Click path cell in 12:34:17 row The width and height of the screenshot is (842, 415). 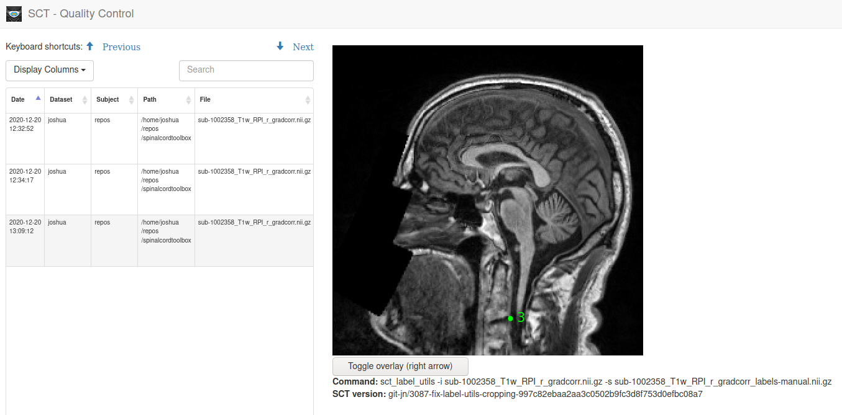tap(167, 189)
